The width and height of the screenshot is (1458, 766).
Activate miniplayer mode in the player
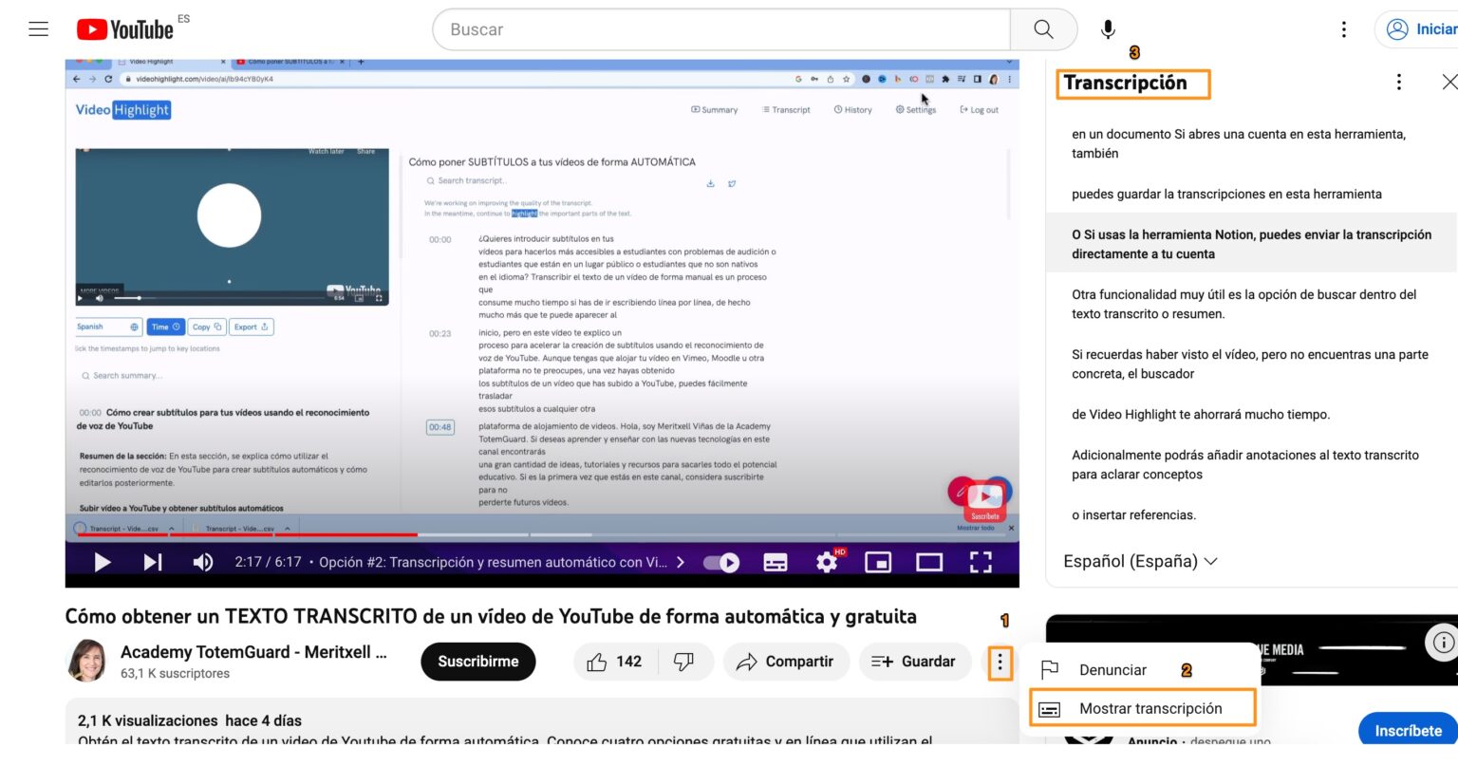tap(877, 562)
